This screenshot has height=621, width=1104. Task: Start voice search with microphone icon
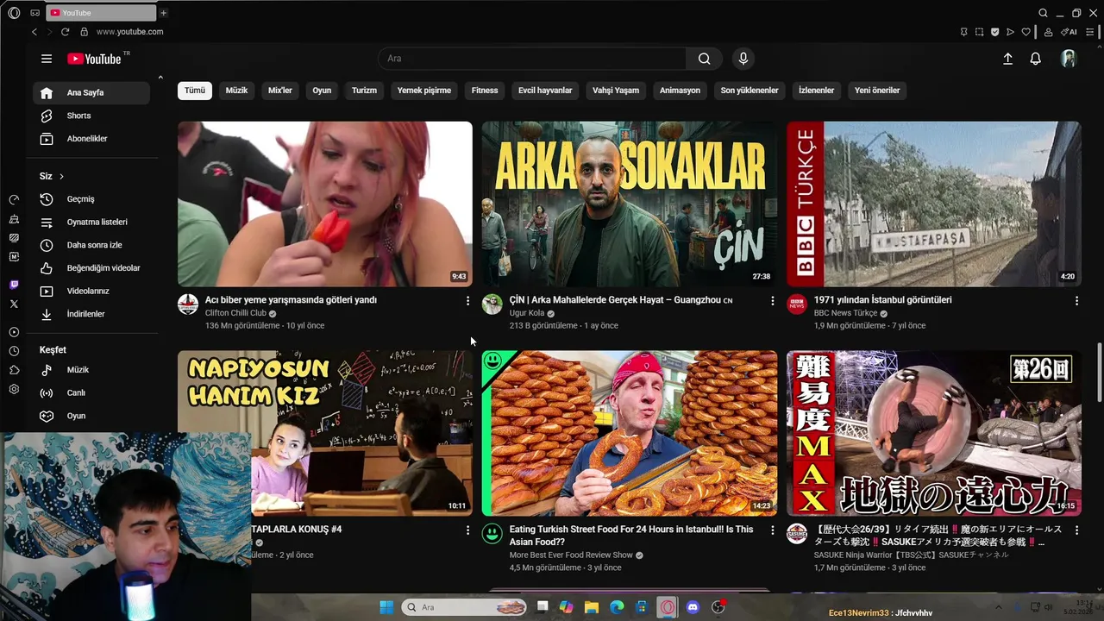743,59
